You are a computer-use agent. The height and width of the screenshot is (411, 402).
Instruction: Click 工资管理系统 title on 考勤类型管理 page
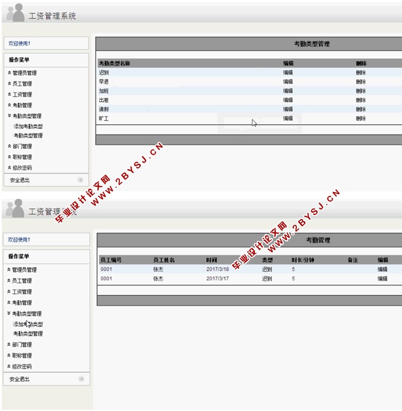click(52, 16)
